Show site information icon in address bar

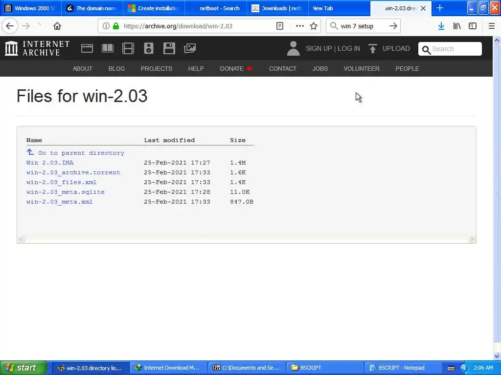pyautogui.click(x=106, y=26)
